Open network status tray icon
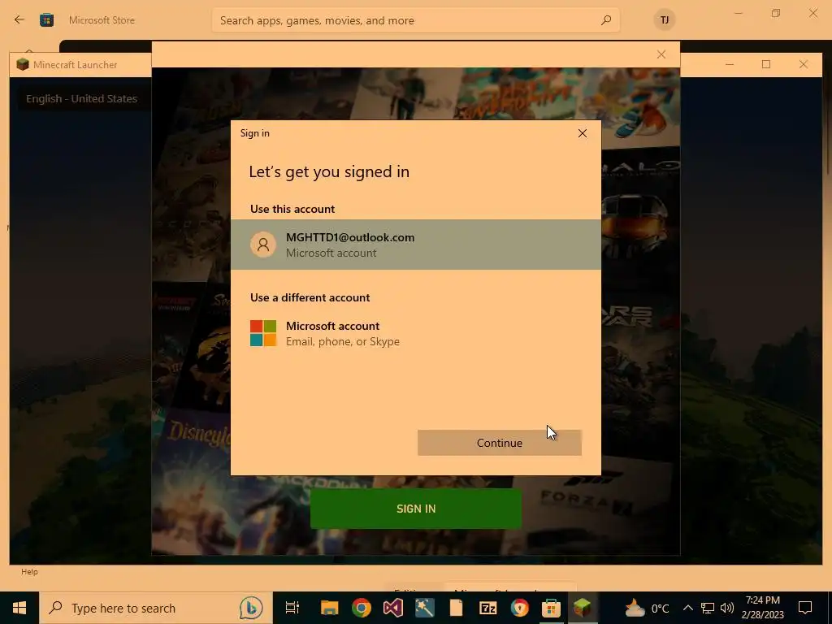The height and width of the screenshot is (624, 832). pyautogui.click(x=708, y=608)
